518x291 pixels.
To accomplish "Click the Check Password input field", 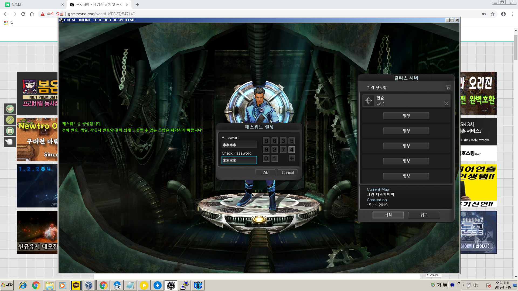I will tap(239, 160).
